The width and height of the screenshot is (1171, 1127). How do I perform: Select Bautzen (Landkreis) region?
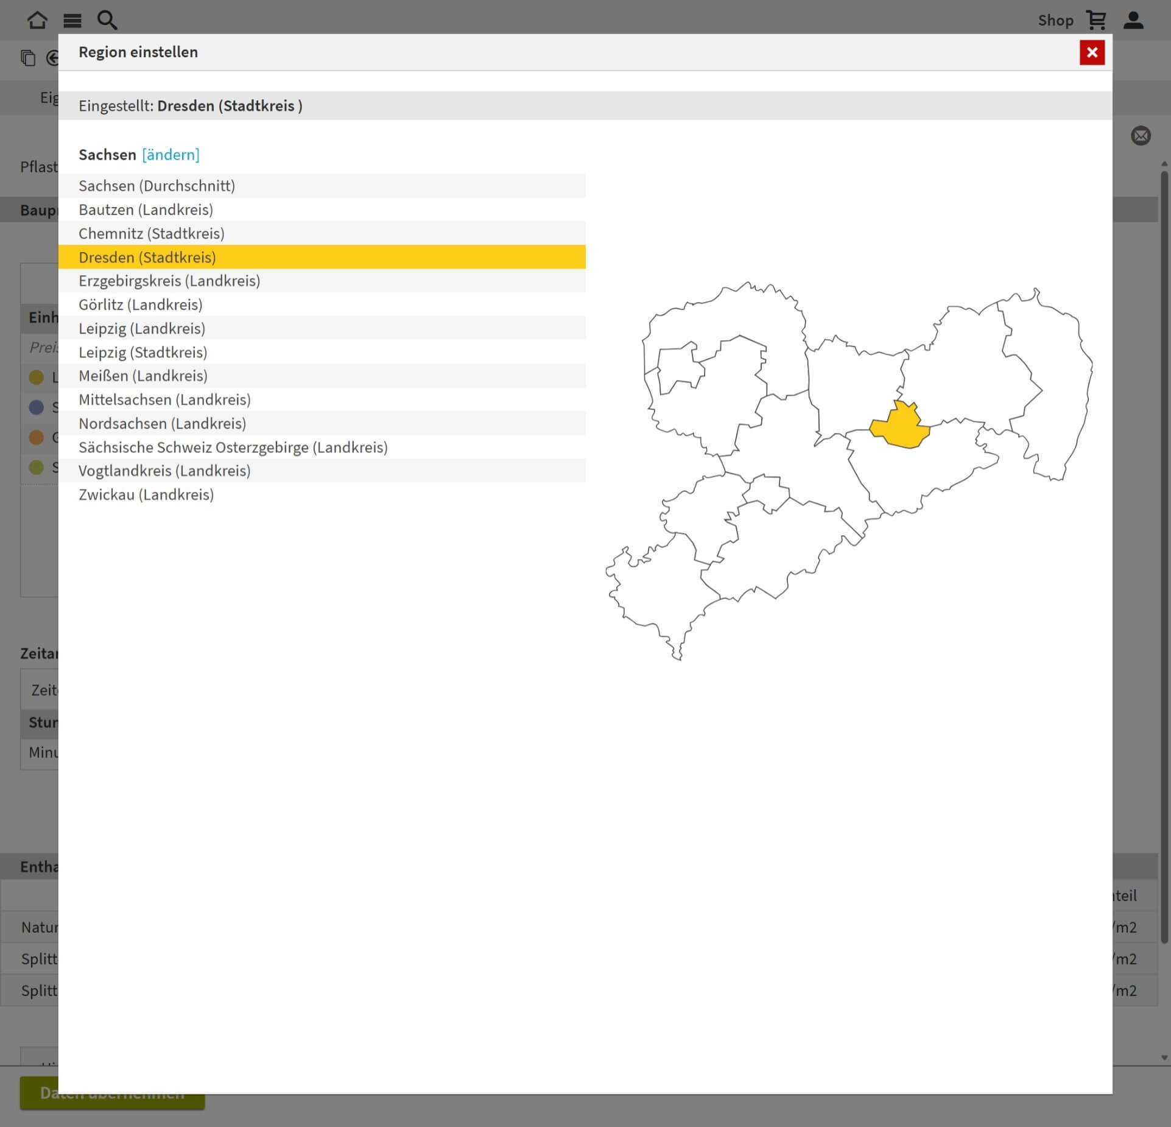146,209
